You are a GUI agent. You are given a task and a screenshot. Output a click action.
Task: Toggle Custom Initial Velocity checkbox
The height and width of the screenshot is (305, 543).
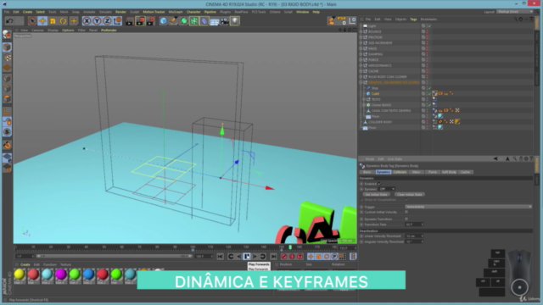tap(406, 212)
